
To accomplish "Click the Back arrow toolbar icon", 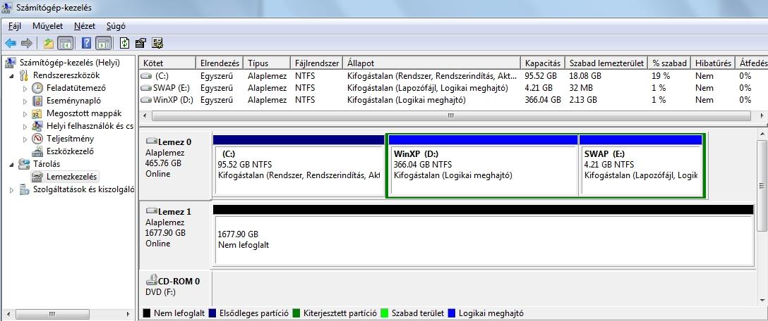I will click(11, 44).
